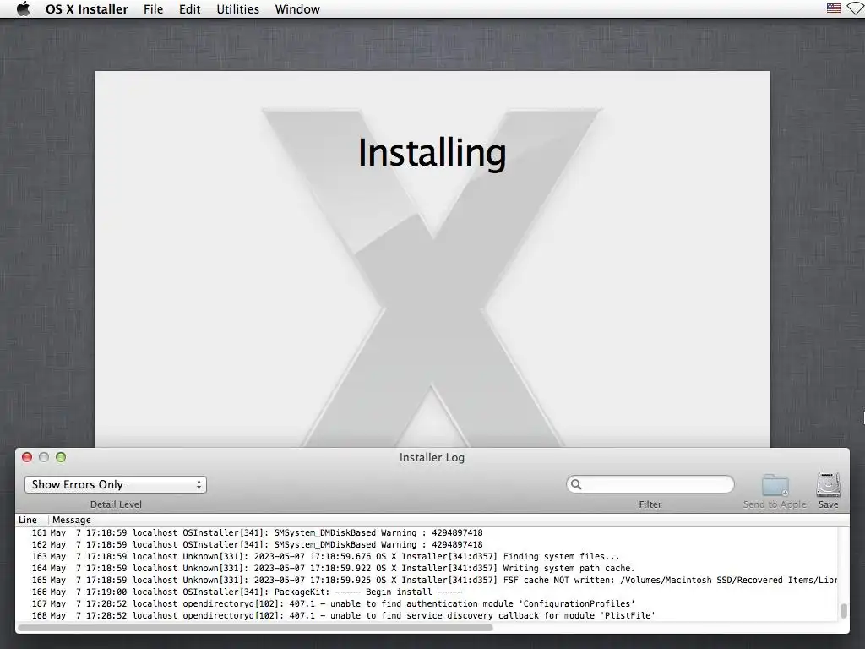
Task: Click the Installer Log window title bar
Action: [x=432, y=457]
